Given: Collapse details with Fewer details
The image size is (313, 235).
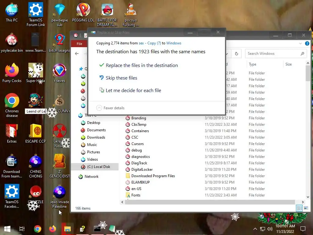Looking at the screenshot, I should coord(110,108).
